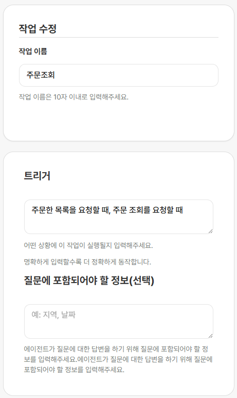The height and width of the screenshot is (398, 237).
Task: Click the text area with placeholder 예: 지역, 날짜
Action: point(118,321)
